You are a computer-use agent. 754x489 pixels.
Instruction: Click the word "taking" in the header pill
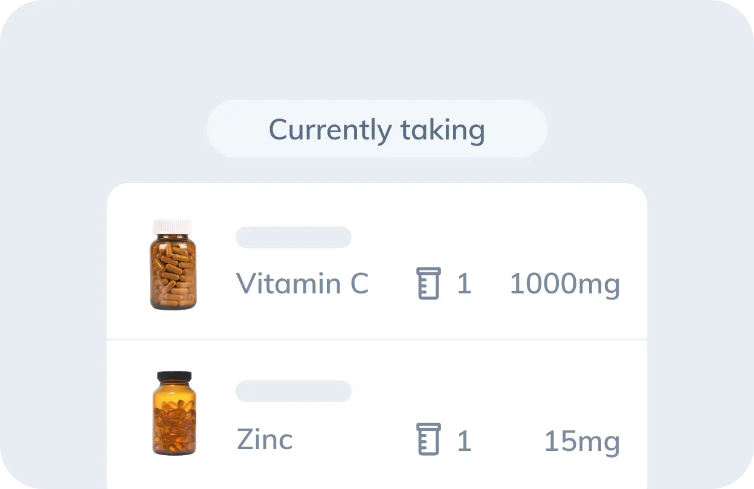coord(442,130)
